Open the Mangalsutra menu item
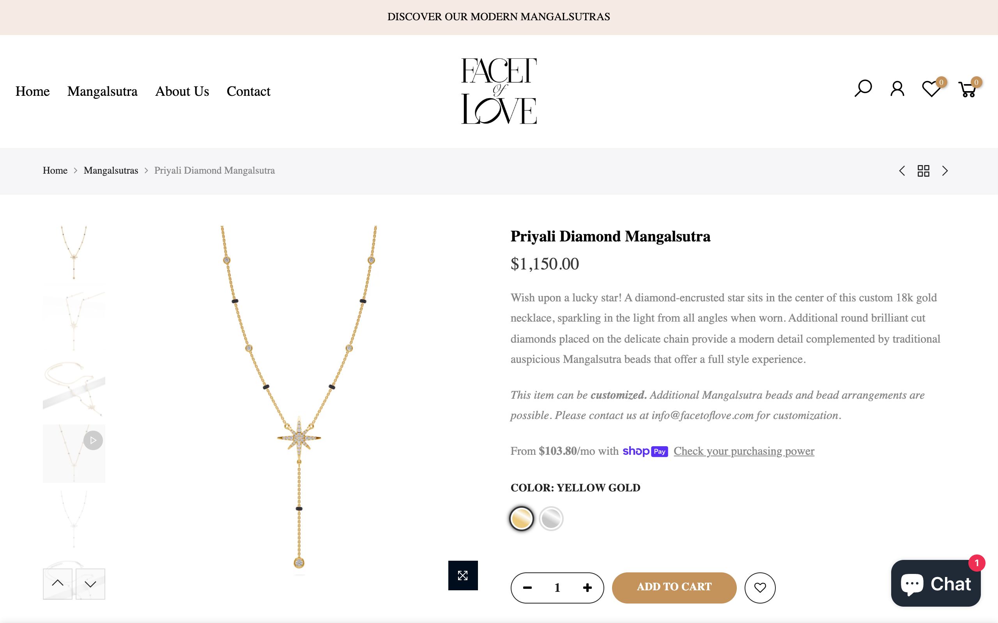Screen dimensions: 998x623 tap(102, 91)
